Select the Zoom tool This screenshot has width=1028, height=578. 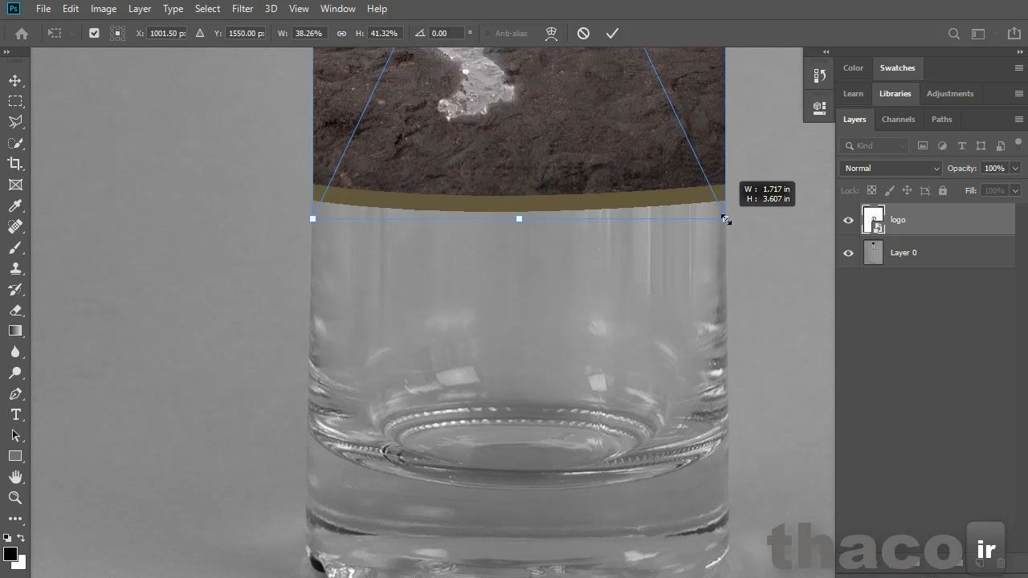click(x=15, y=498)
